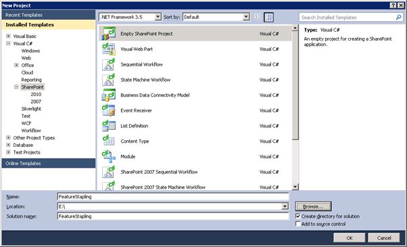Switch to medium icons list view
The width and height of the screenshot is (407, 247).
(268, 17)
